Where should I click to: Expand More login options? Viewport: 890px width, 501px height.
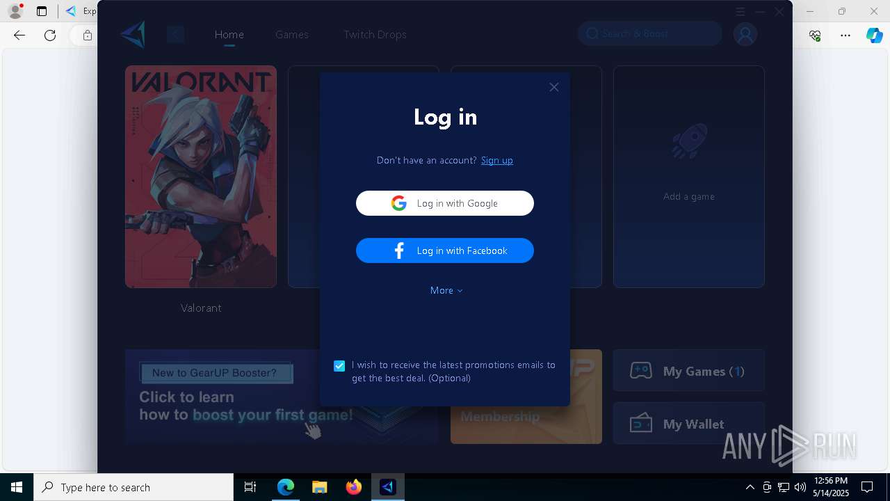[446, 290]
